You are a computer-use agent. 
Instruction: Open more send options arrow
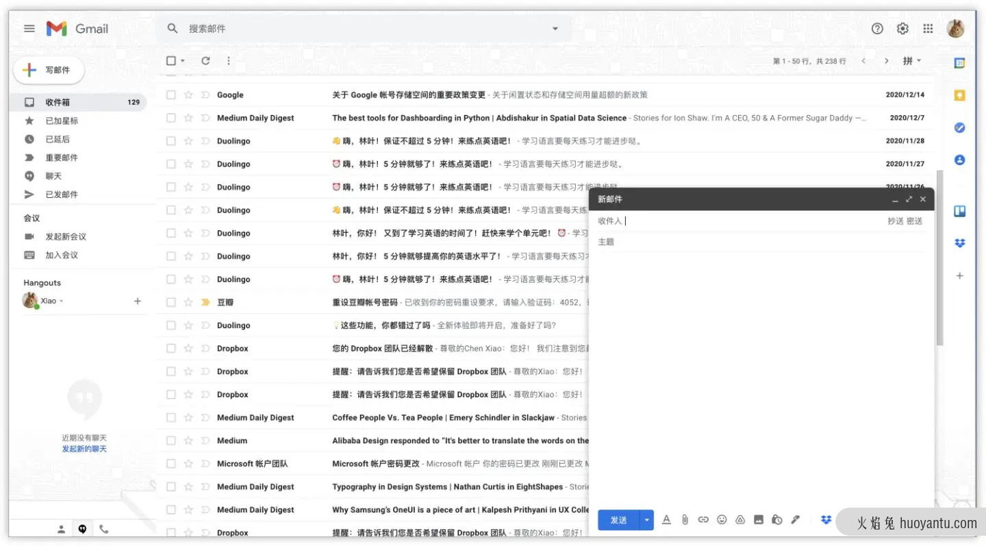(x=647, y=520)
